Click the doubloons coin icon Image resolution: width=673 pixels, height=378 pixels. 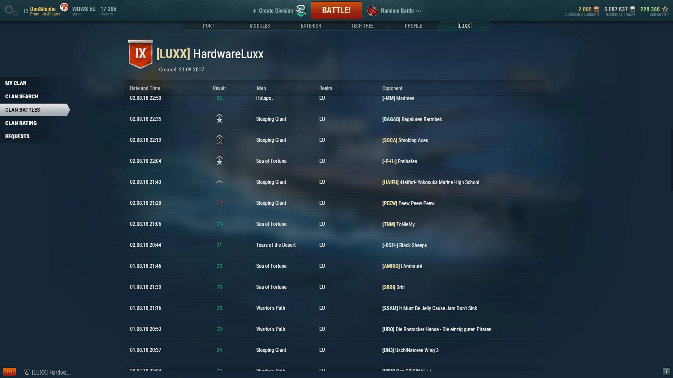pos(596,9)
